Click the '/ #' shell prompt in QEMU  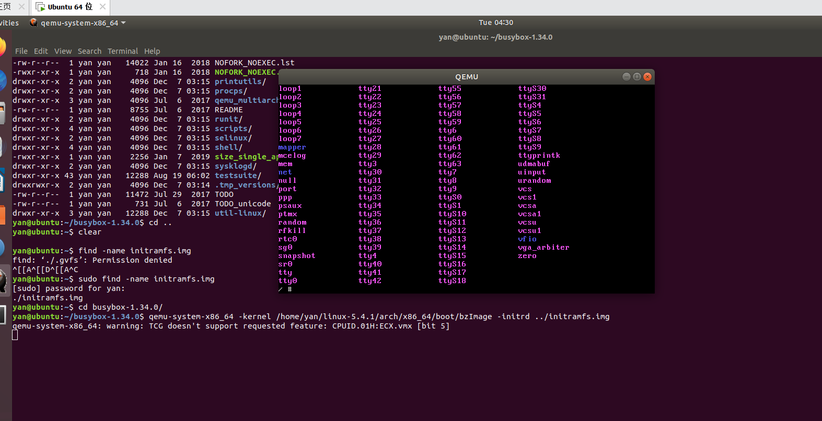[285, 289]
